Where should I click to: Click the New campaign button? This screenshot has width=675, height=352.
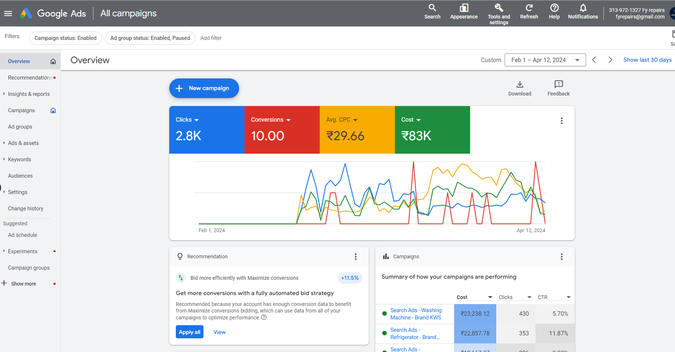[x=204, y=88]
